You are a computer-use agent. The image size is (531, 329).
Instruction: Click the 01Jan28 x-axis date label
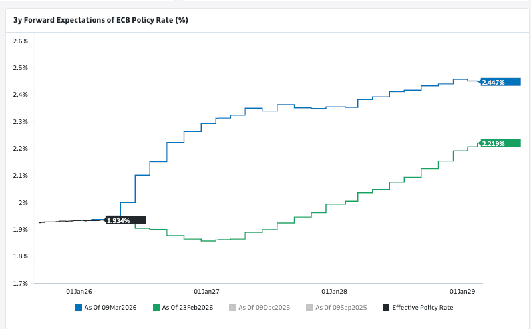point(334,292)
